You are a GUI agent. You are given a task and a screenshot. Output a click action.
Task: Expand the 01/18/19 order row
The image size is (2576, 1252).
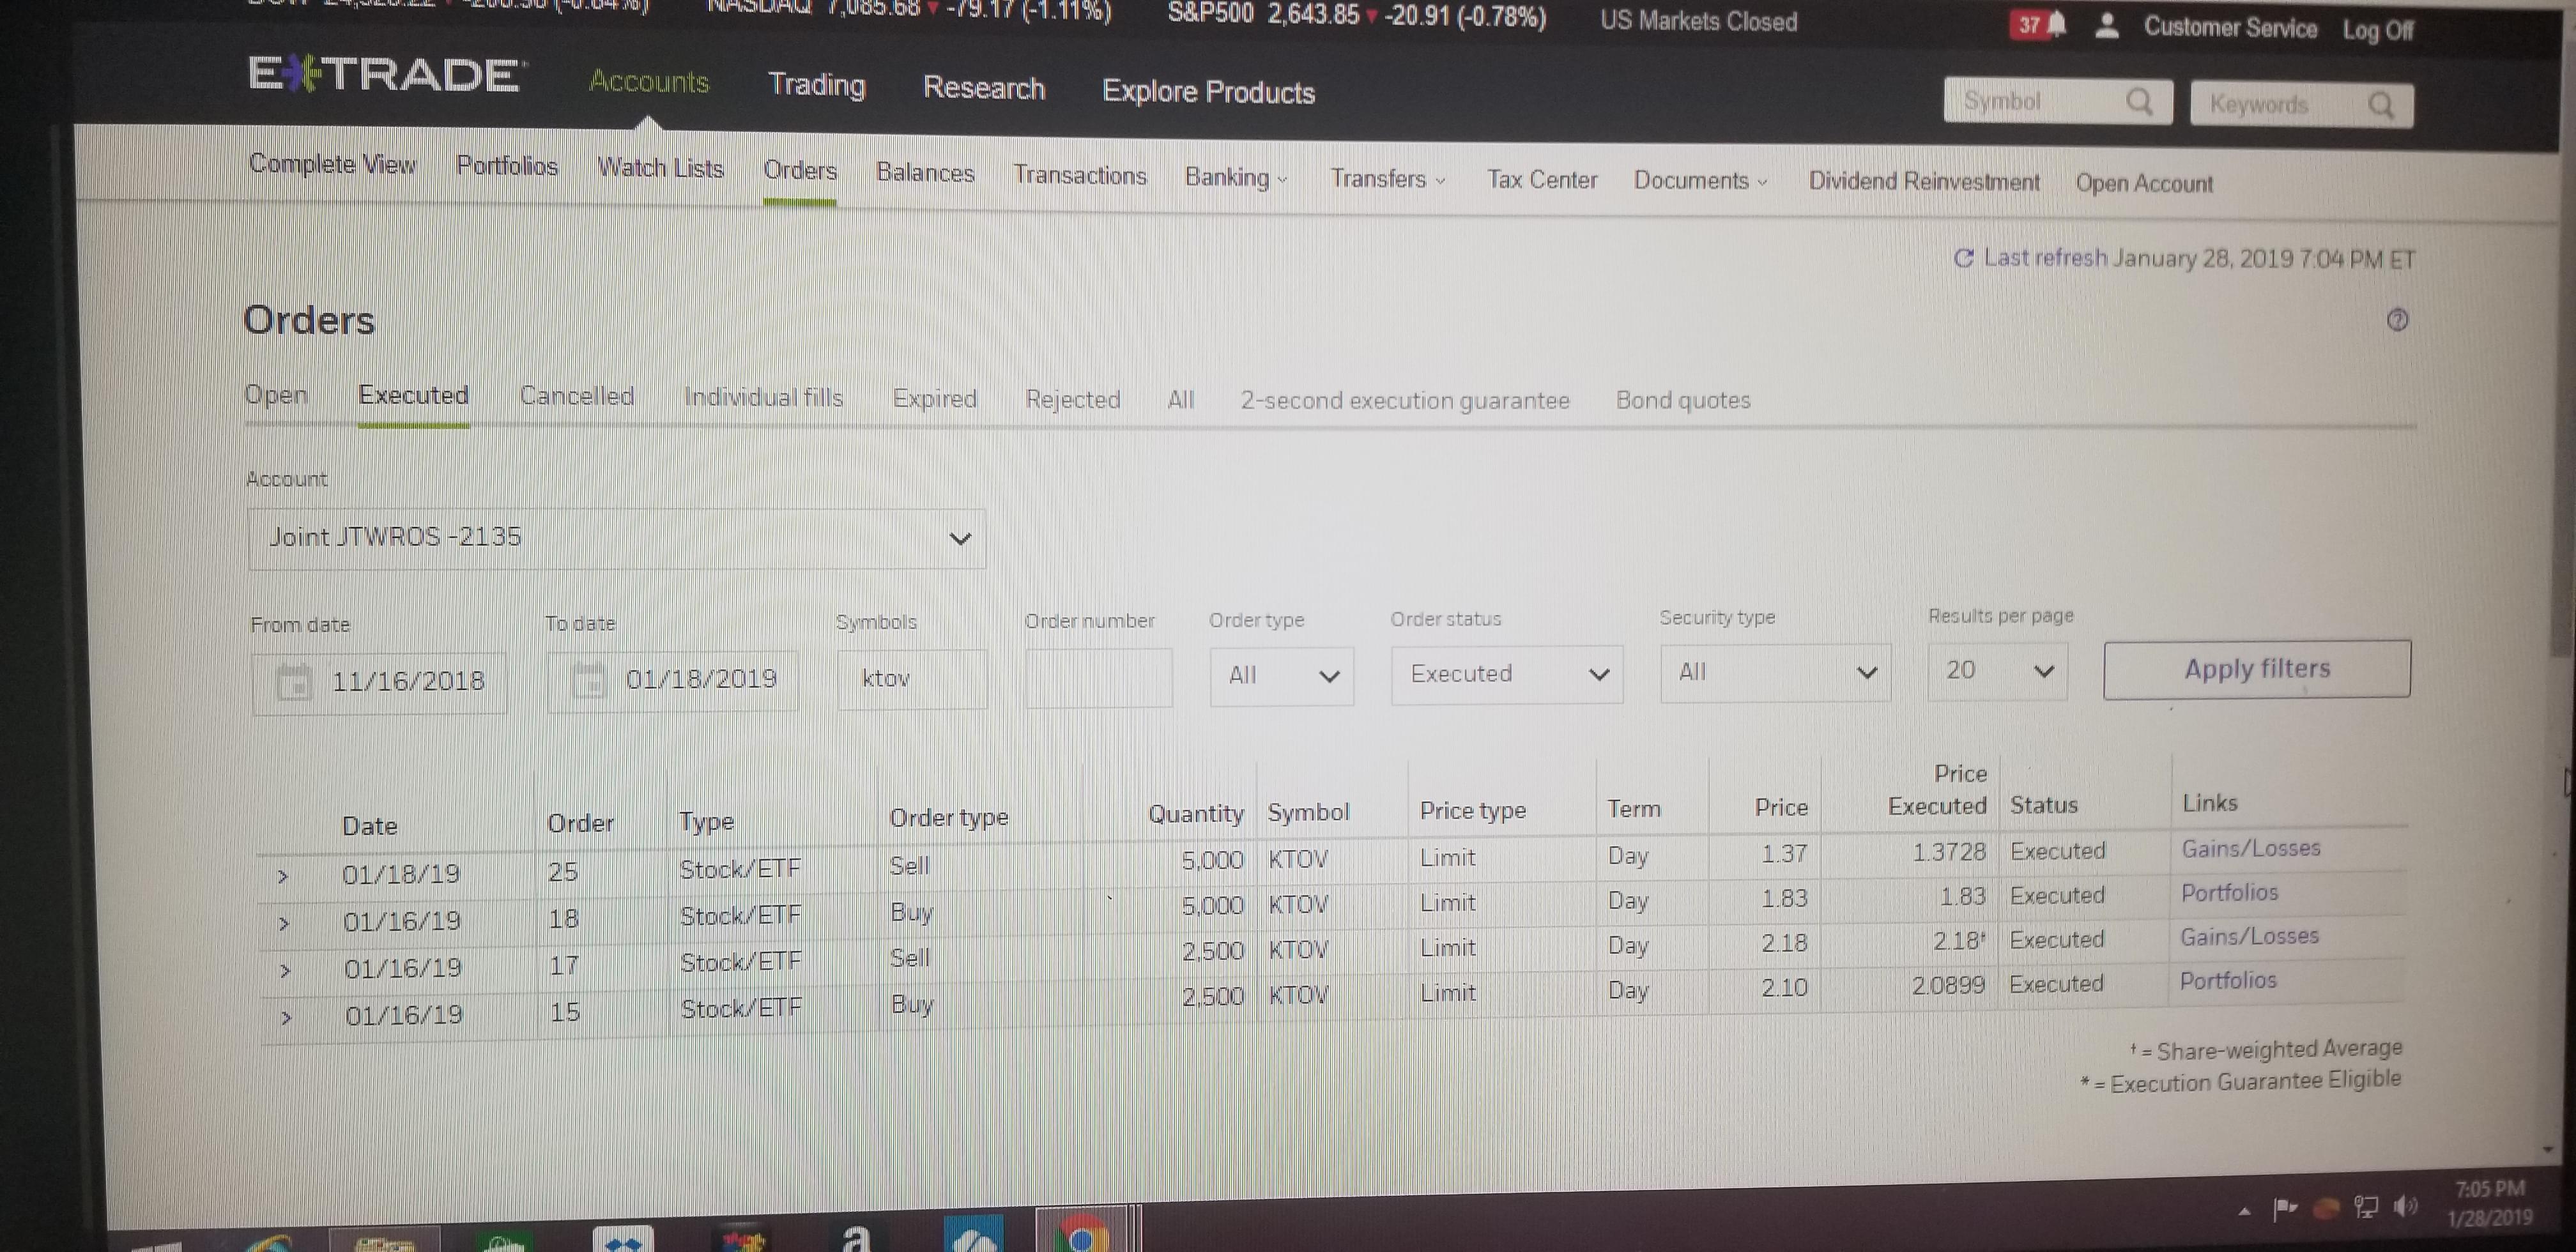click(x=282, y=877)
